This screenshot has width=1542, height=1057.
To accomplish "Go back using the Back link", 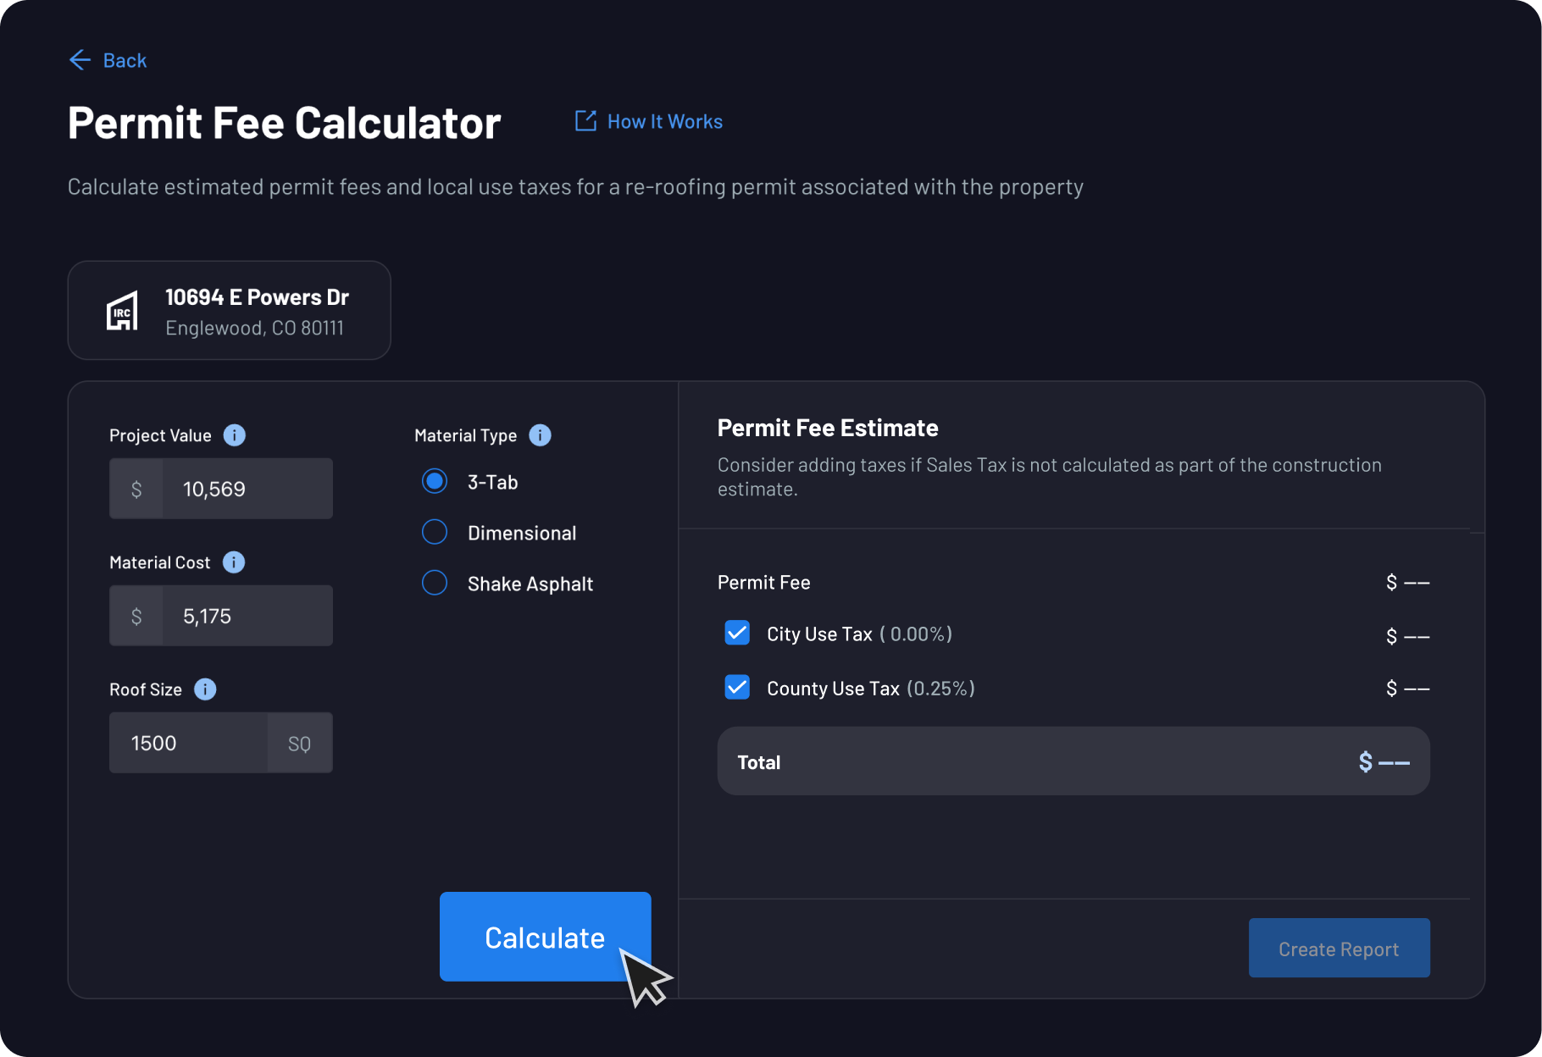I will click(125, 61).
